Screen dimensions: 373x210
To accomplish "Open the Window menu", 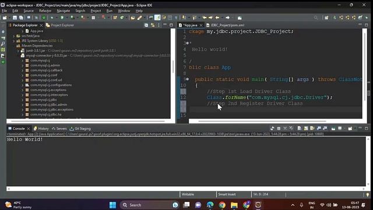I will click(x=124, y=10).
